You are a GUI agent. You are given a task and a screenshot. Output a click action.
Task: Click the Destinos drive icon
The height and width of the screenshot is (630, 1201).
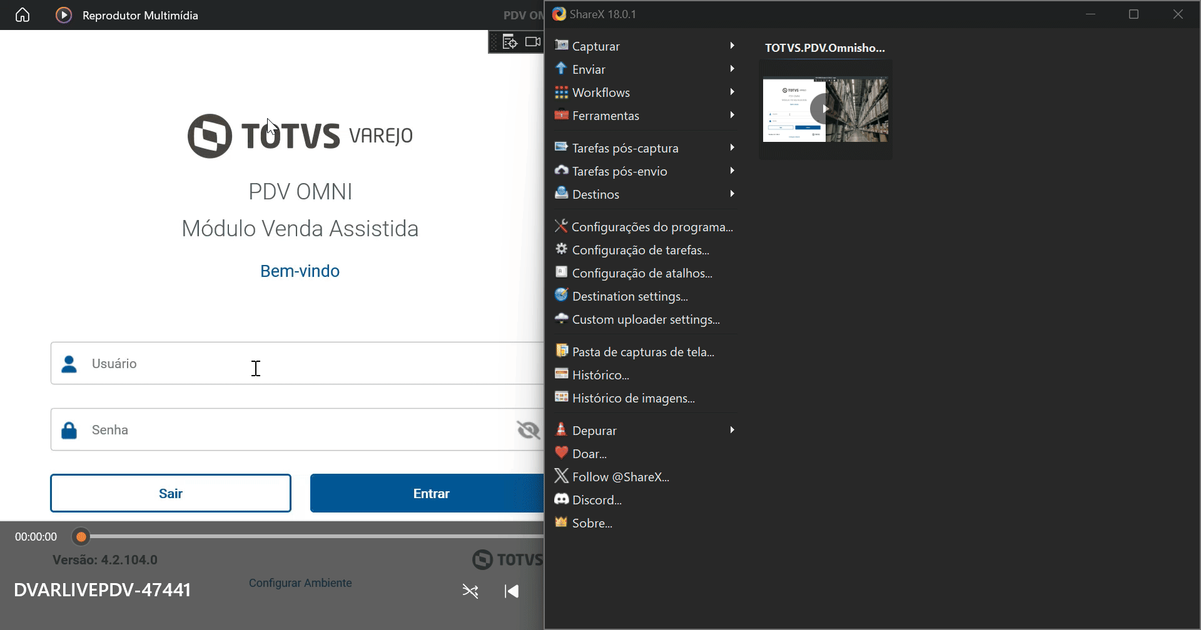562,194
